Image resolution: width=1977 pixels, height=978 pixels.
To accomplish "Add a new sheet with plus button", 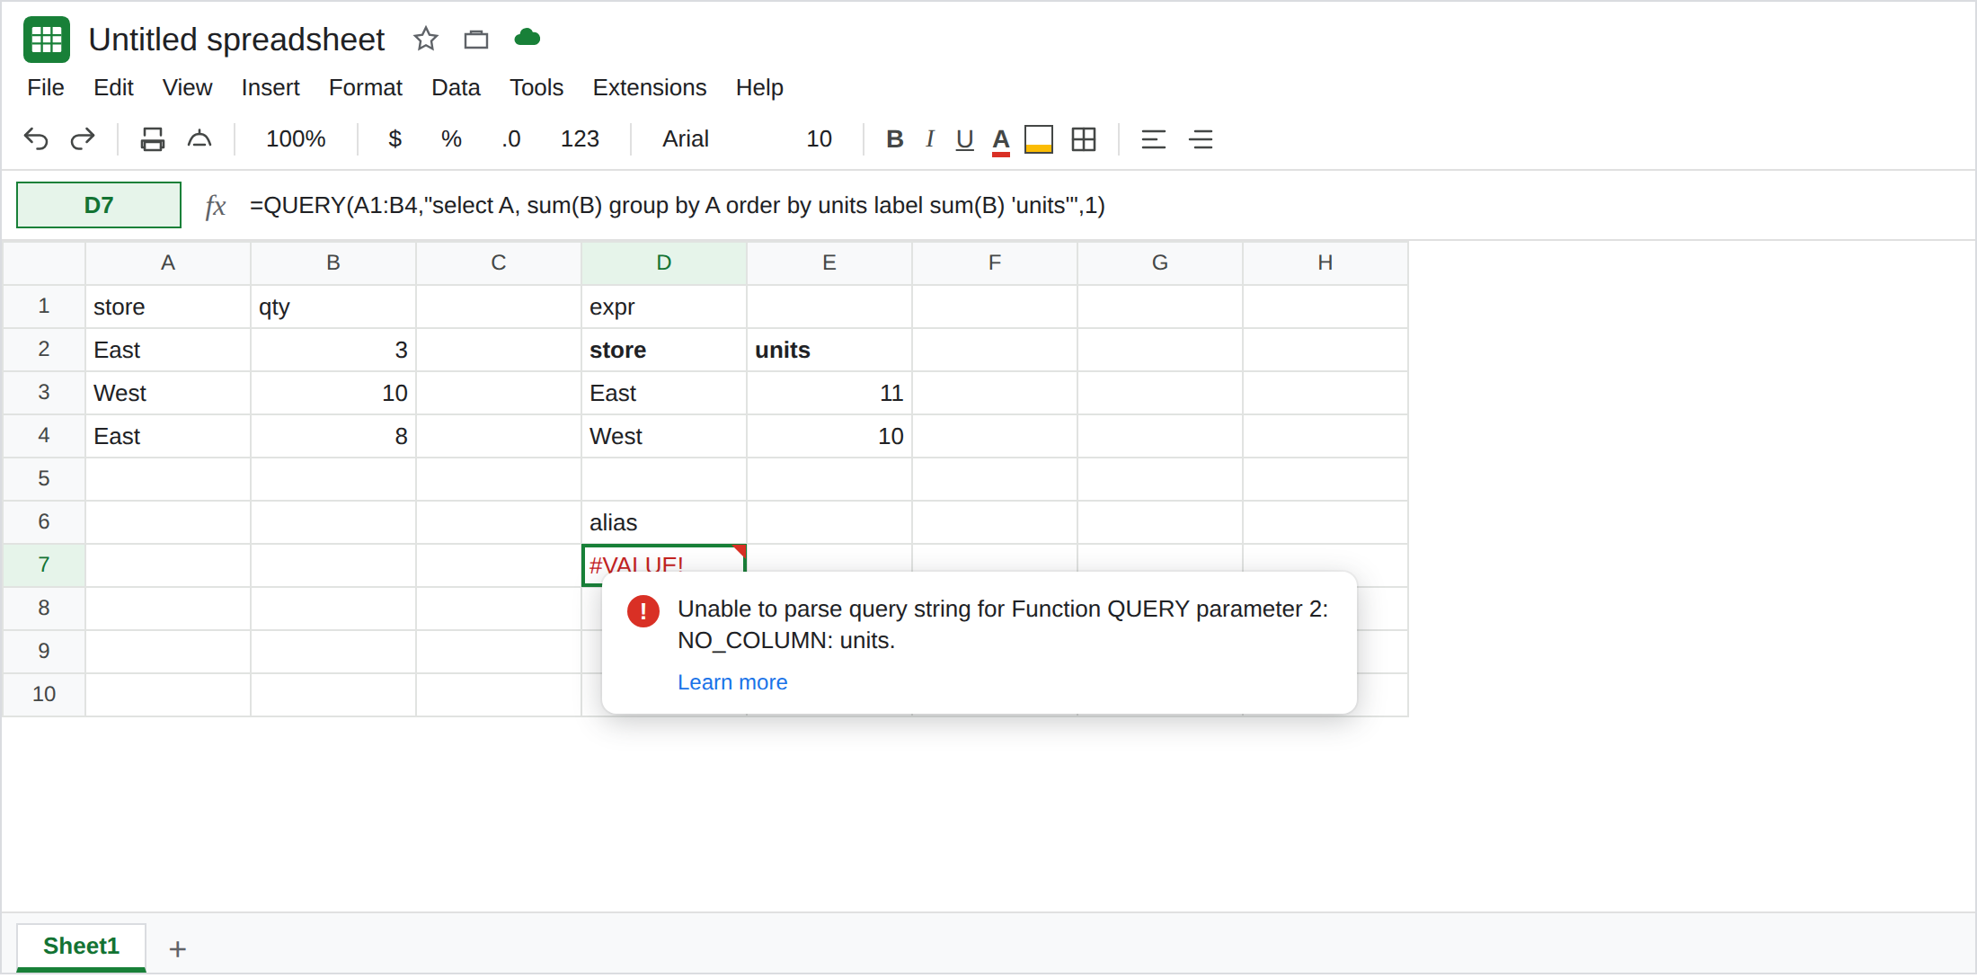I will 178,948.
